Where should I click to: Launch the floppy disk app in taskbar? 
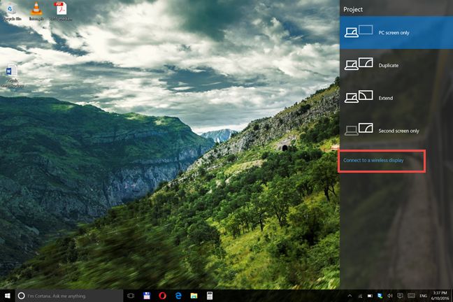click(147, 296)
